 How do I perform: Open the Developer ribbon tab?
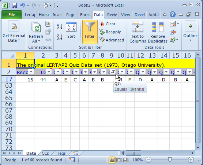(140, 15)
